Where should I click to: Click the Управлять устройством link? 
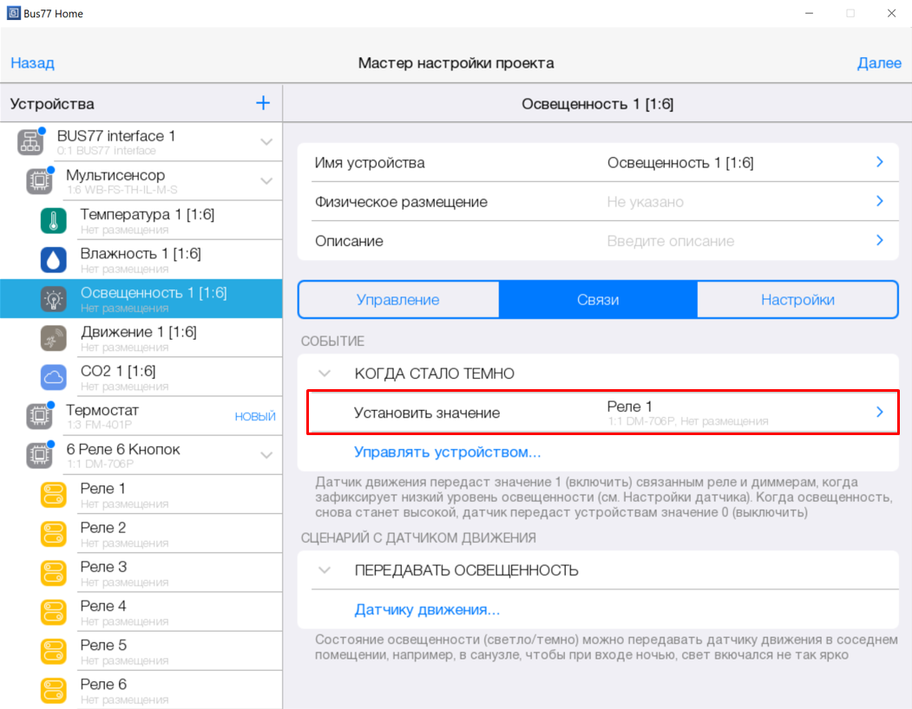448,452
